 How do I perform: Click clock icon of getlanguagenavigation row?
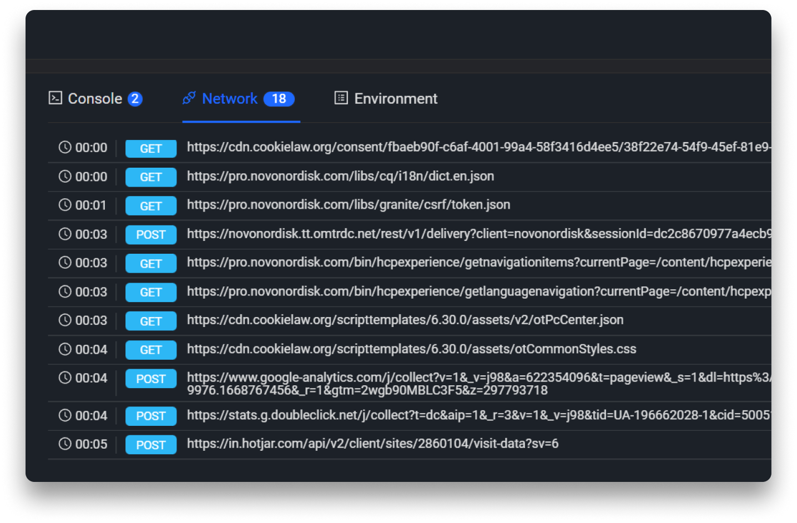(x=65, y=291)
